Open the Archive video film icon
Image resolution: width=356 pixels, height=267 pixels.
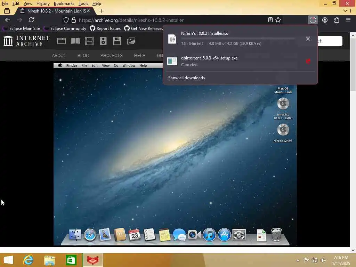coord(89,41)
